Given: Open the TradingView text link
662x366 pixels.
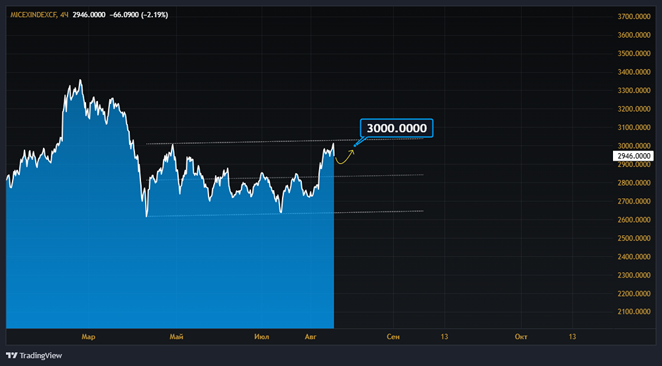Looking at the screenshot, I should (x=40, y=355).
